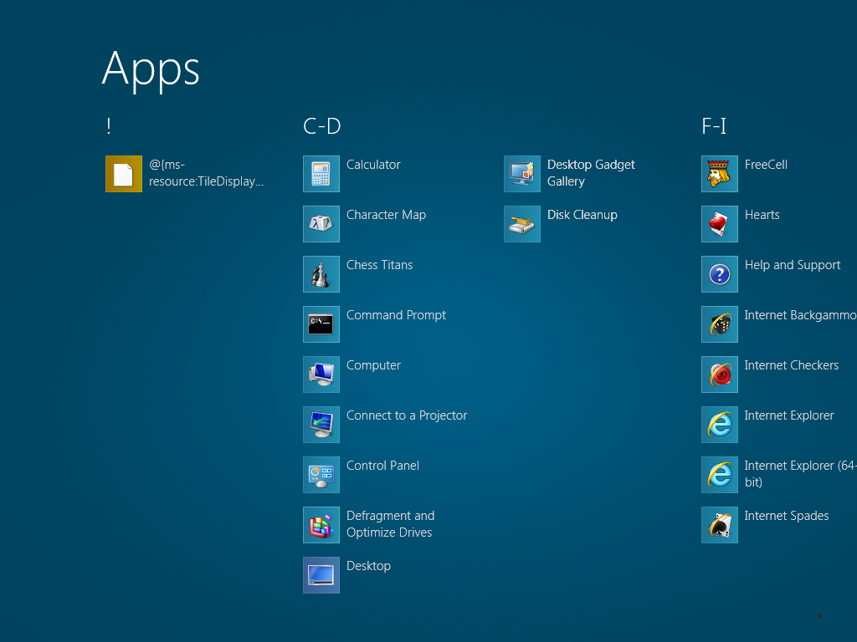
Task: Select the Control Panel label
Action: pos(382,466)
